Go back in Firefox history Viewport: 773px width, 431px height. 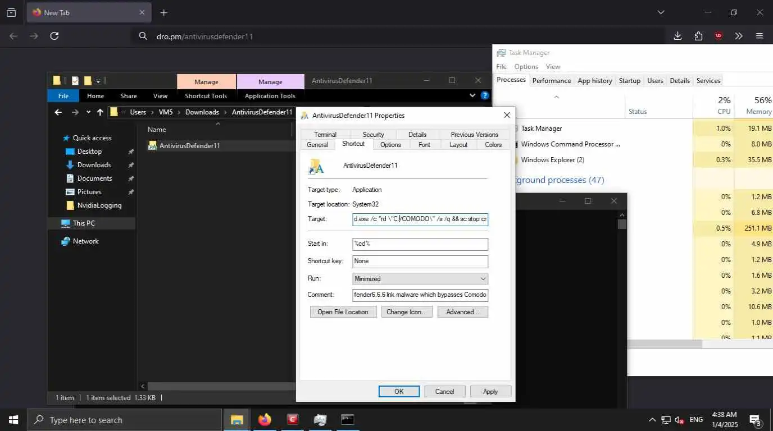(13, 36)
